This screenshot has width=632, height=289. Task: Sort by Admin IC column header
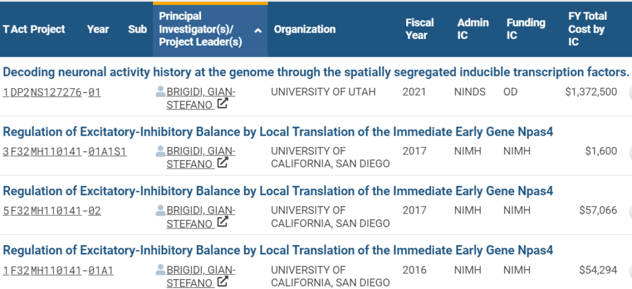tap(473, 29)
